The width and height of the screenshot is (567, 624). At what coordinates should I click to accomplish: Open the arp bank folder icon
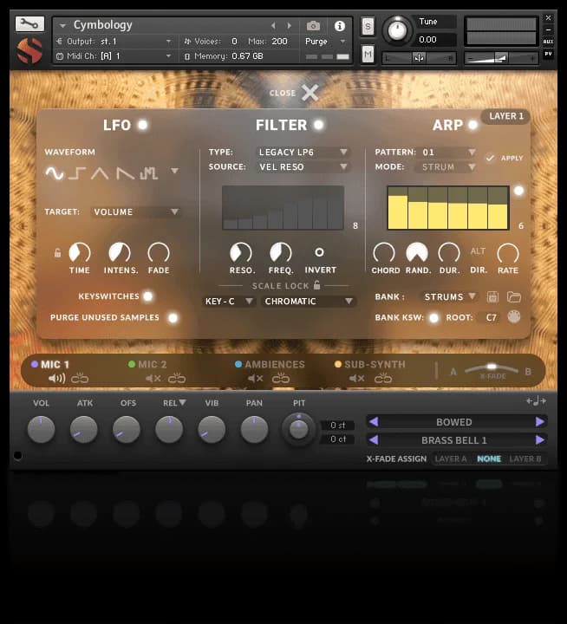tap(514, 297)
